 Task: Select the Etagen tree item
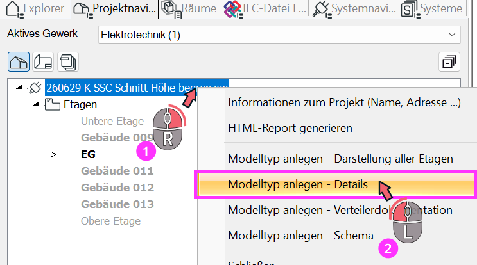(x=80, y=104)
